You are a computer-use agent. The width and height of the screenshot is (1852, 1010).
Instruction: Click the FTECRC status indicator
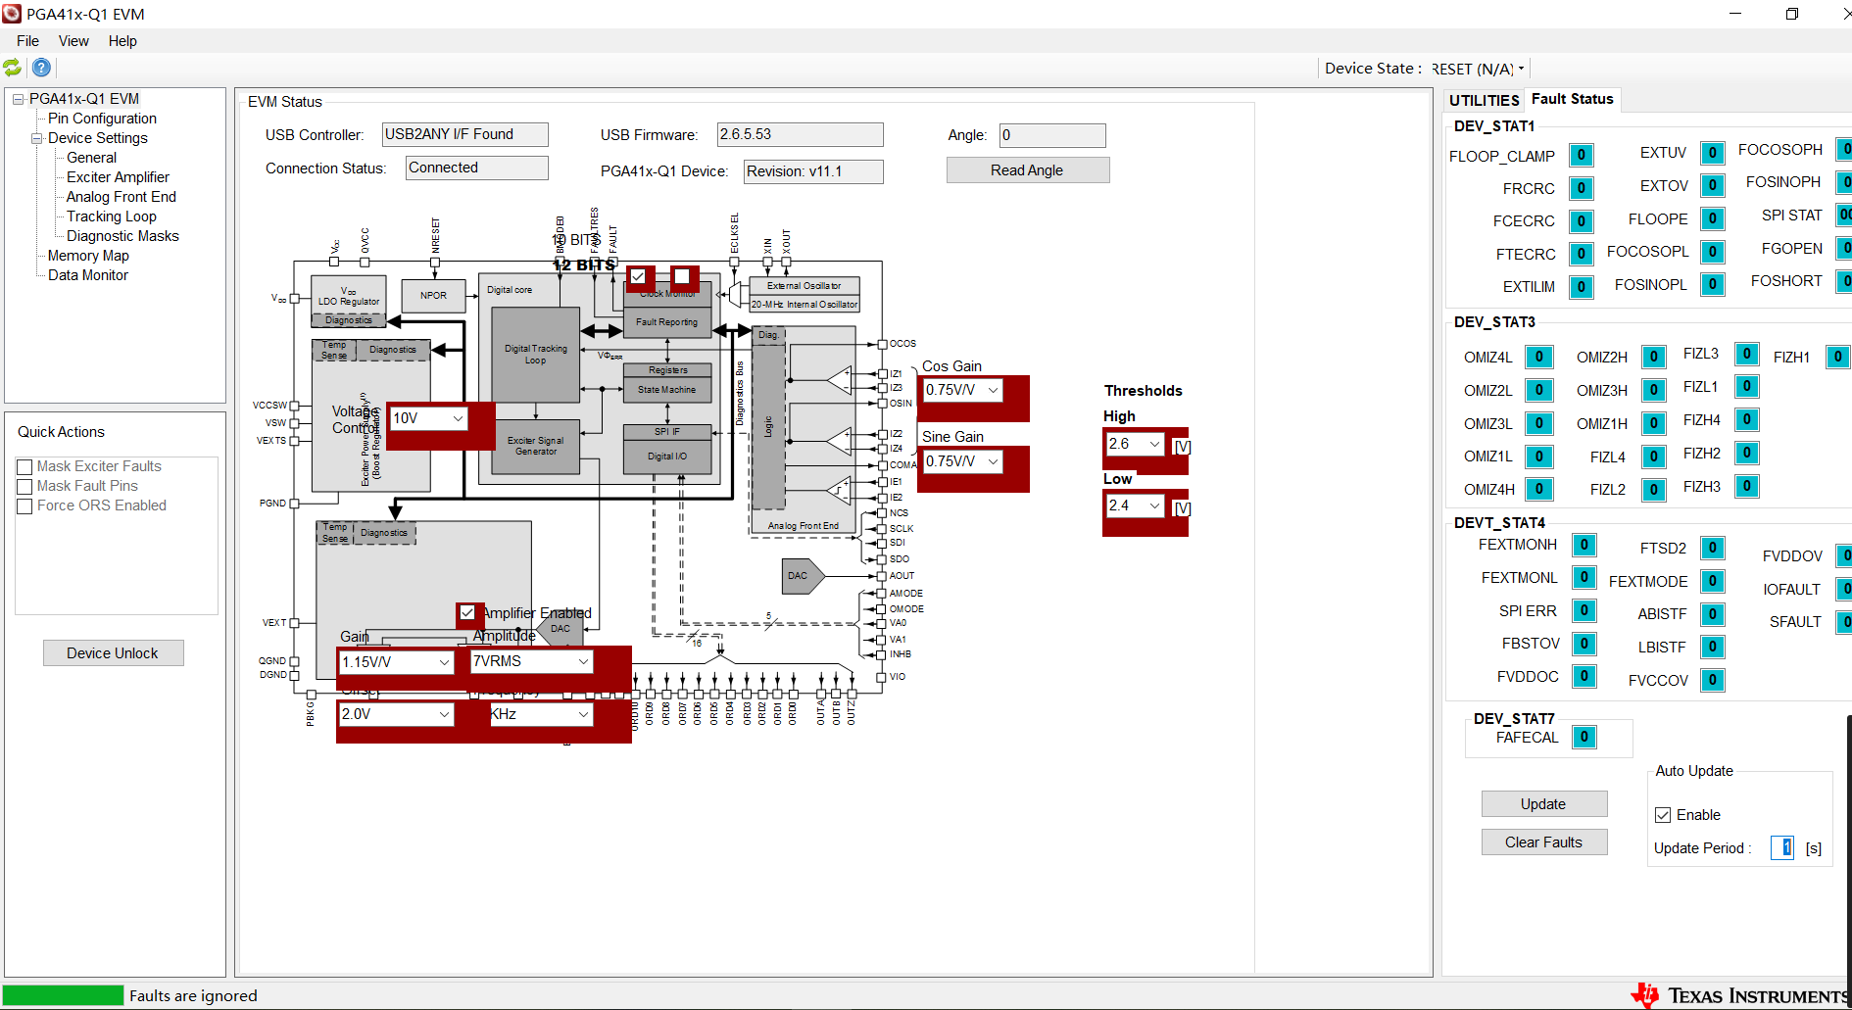point(1581,254)
